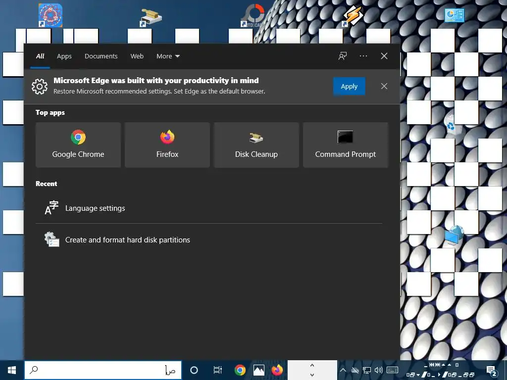Screen dimensions: 507x380
Task: Switch to the Apps search tab
Action: click(x=64, y=56)
